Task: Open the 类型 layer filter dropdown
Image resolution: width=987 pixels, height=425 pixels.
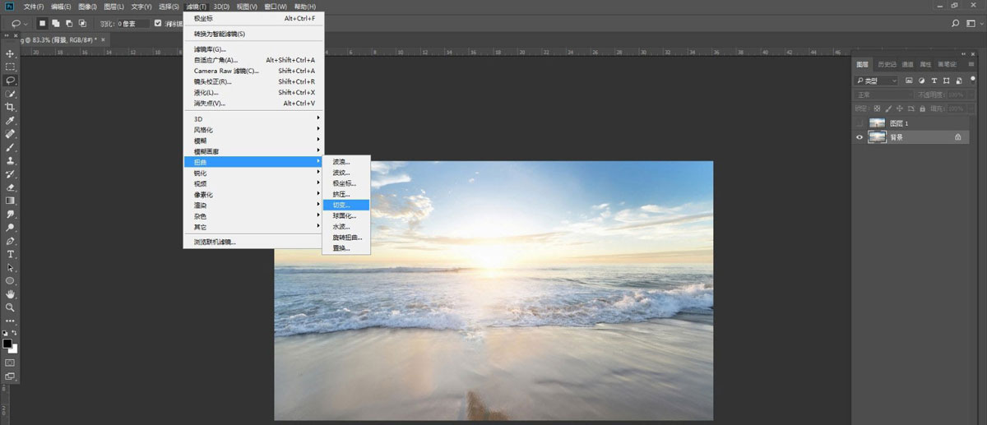Action: click(x=878, y=81)
